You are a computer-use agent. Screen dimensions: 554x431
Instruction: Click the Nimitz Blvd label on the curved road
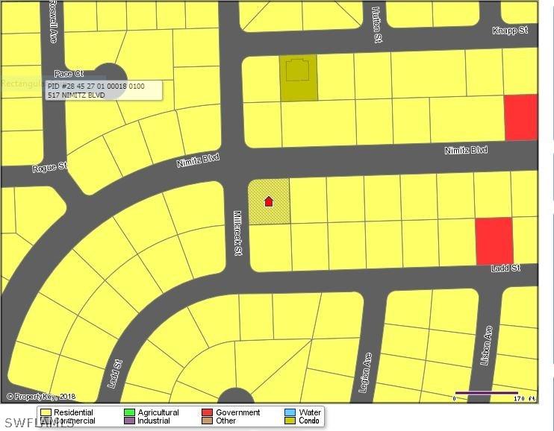[x=198, y=160]
